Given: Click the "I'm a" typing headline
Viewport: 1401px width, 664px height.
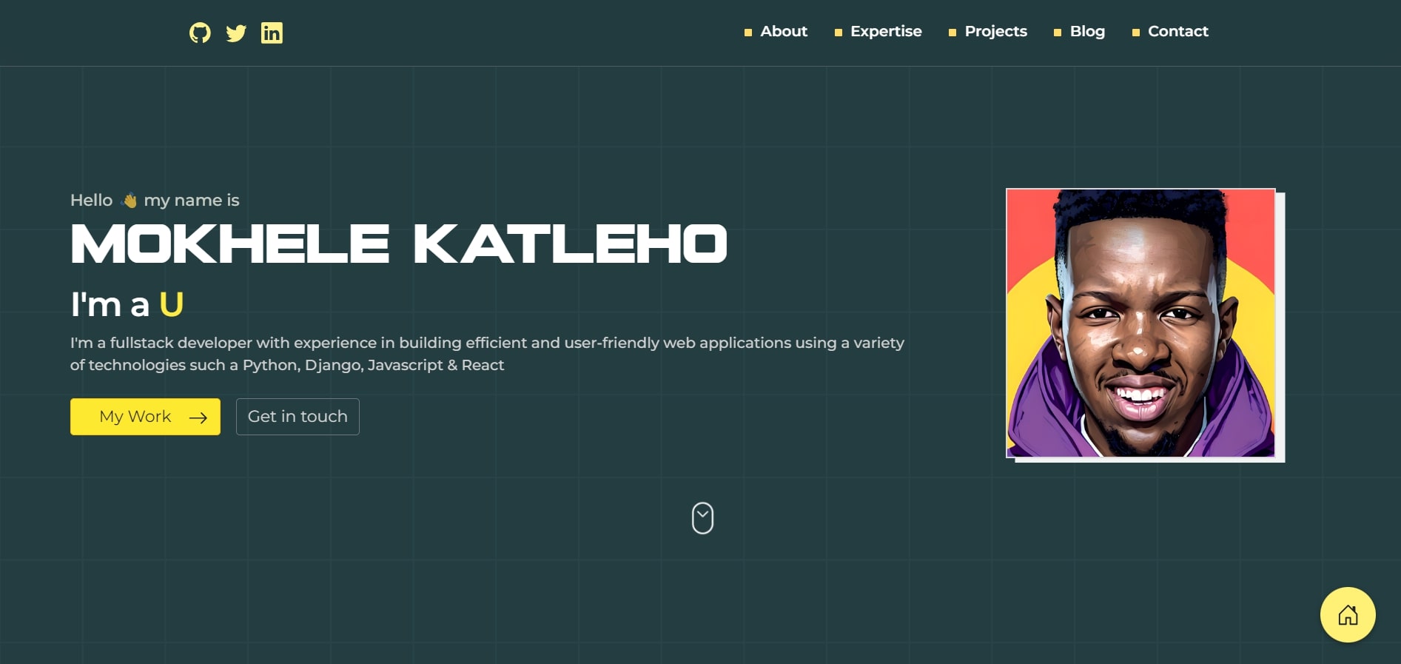Looking at the screenshot, I should (127, 304).
